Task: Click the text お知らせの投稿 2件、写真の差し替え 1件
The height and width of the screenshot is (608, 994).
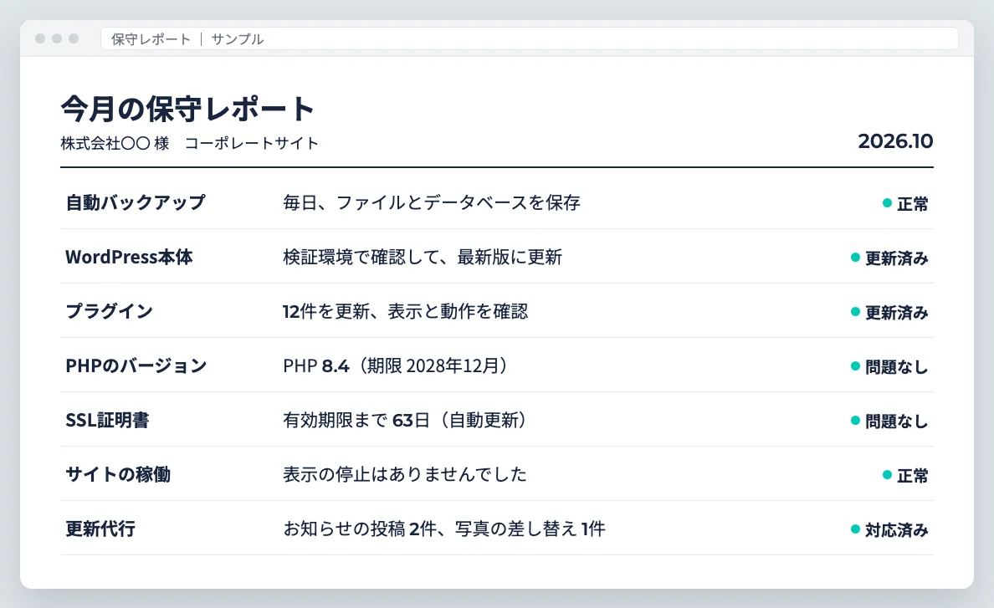Action: coord(444,529)
